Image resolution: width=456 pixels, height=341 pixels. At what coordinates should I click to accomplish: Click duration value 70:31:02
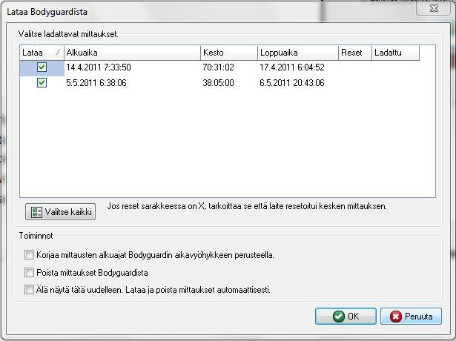point(219,67)
